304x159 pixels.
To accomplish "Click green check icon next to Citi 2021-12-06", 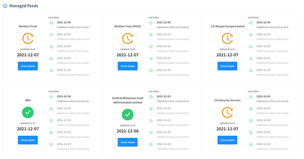I will click(251, 97).
